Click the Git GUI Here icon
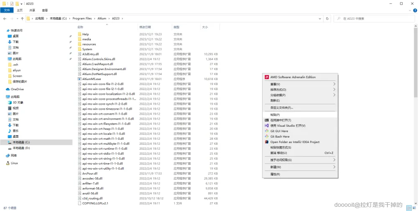 pyautogui.click(x=266, y=131)
